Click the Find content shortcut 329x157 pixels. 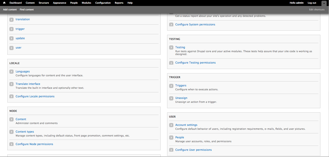[x=27, y=9]
